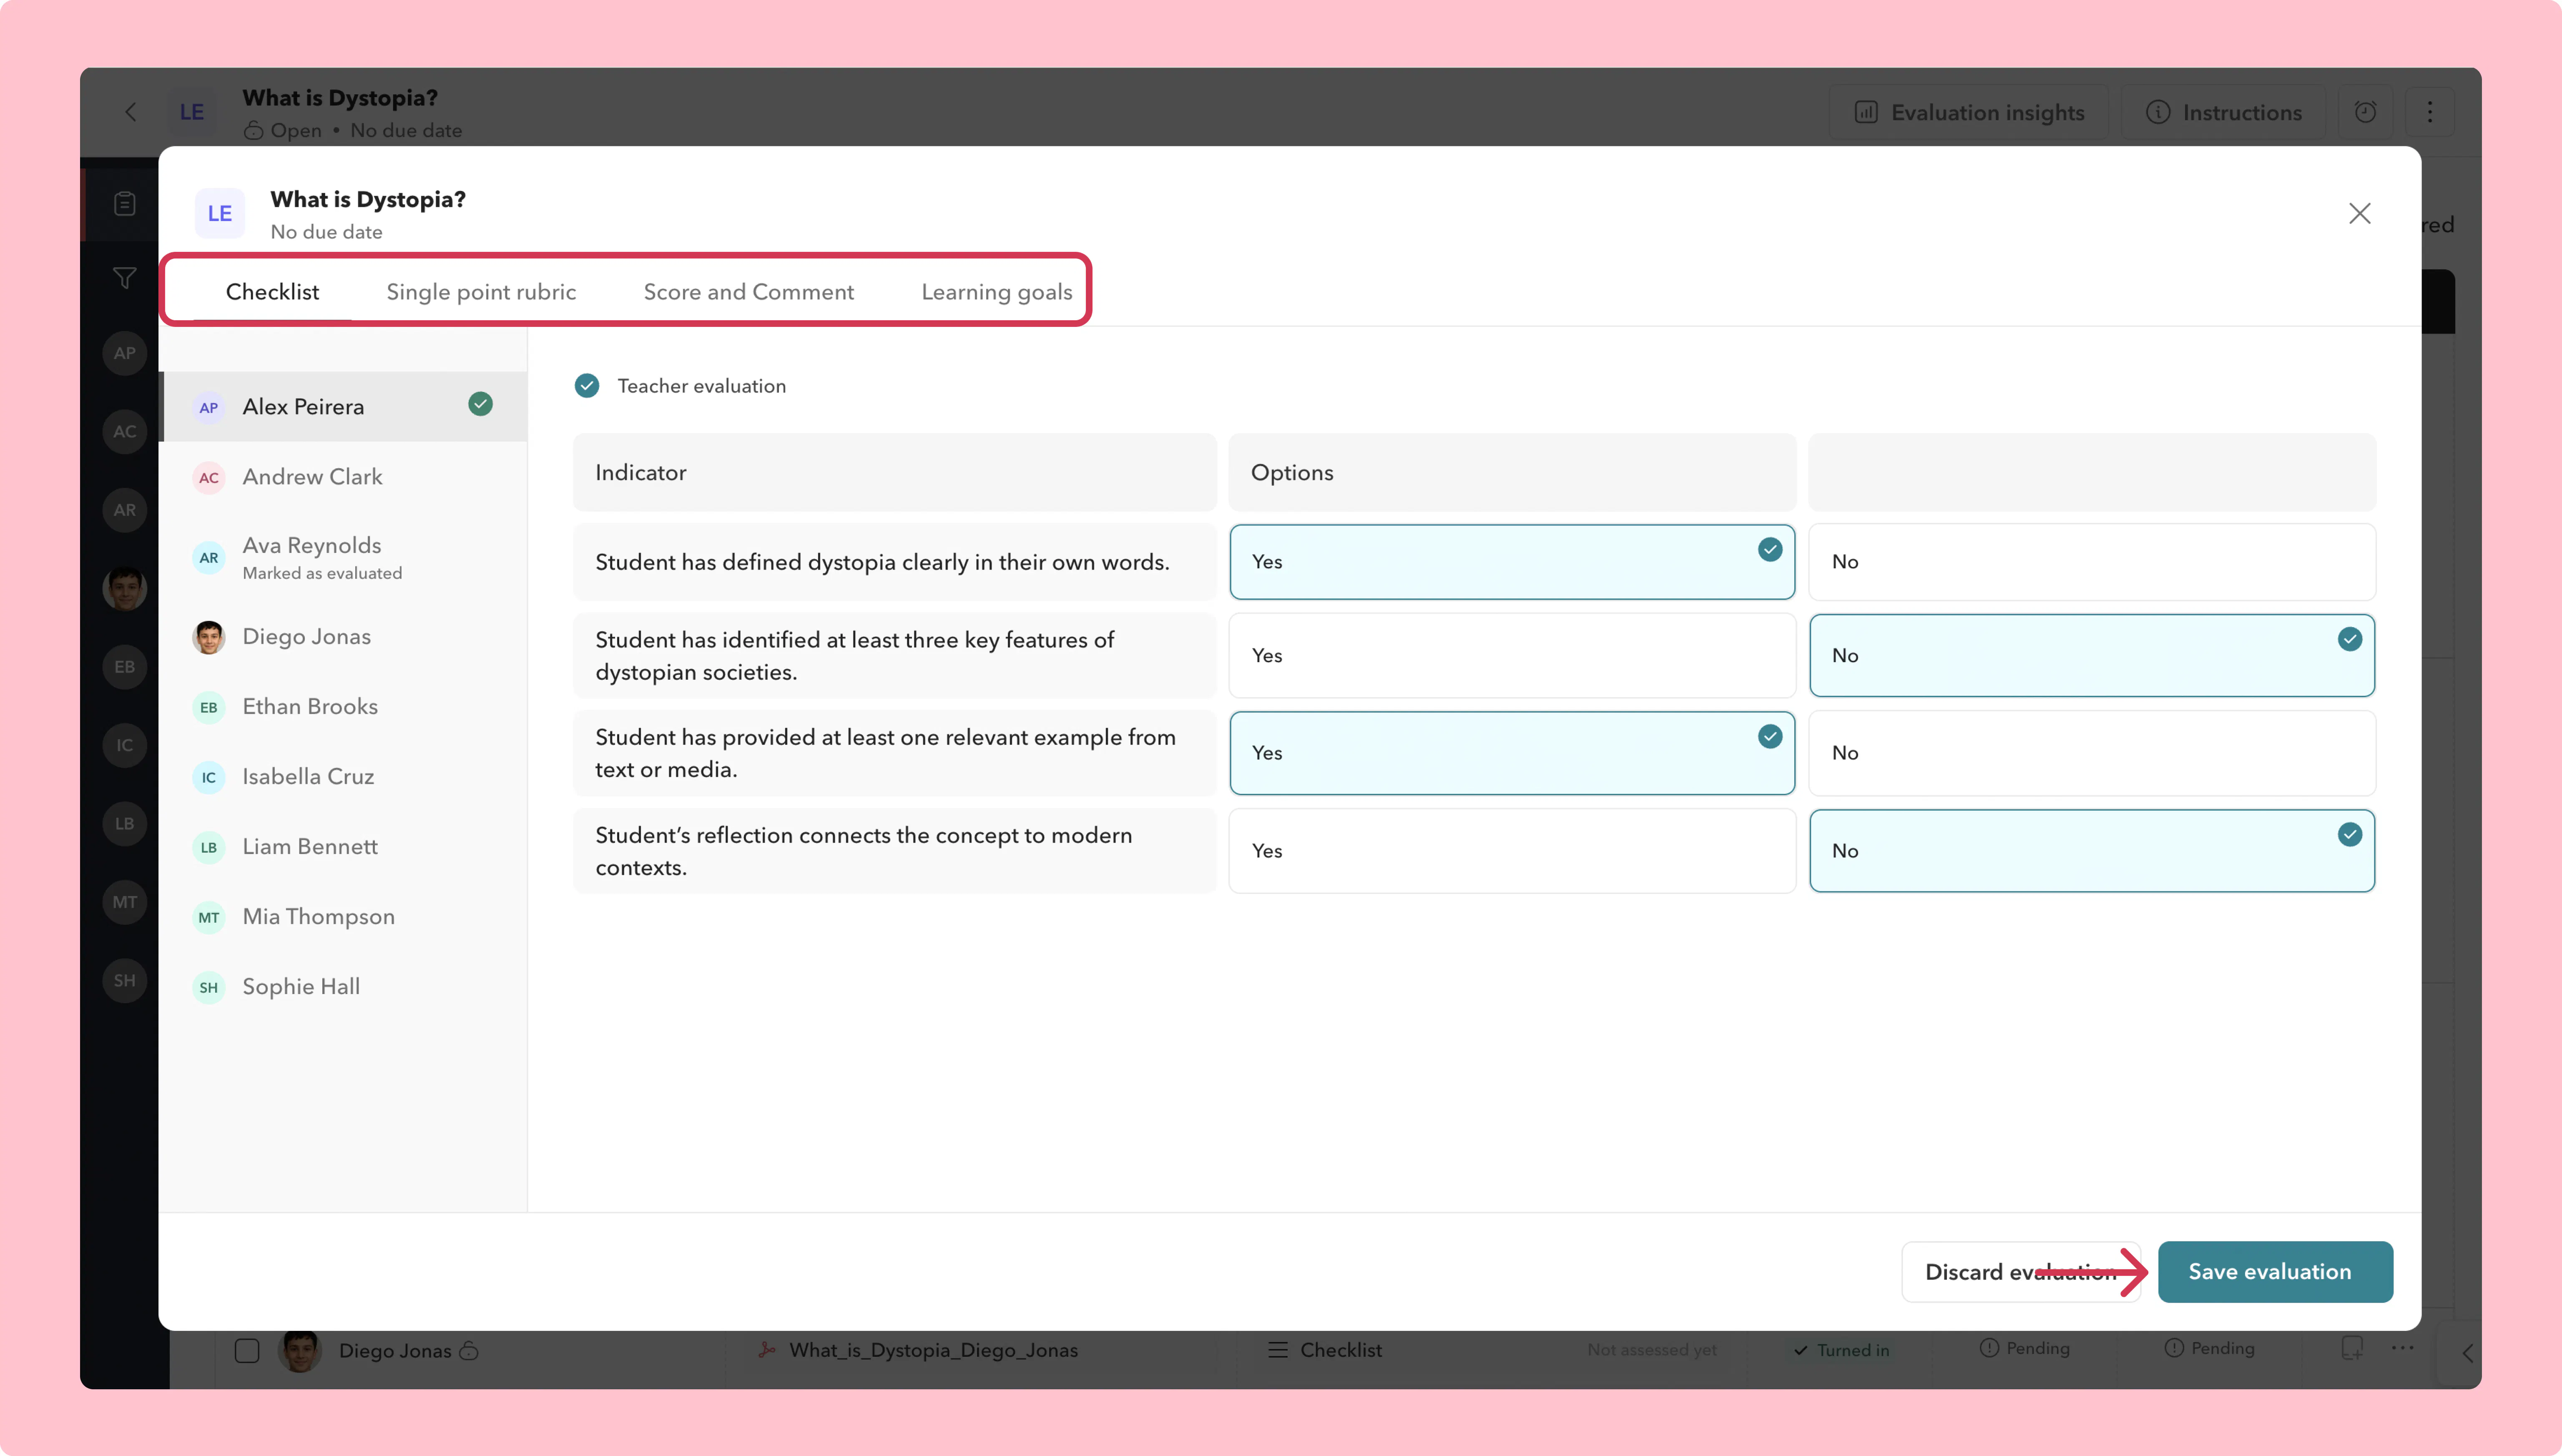
Task: Open the Score and Comment tab
Action: [749, 292]
